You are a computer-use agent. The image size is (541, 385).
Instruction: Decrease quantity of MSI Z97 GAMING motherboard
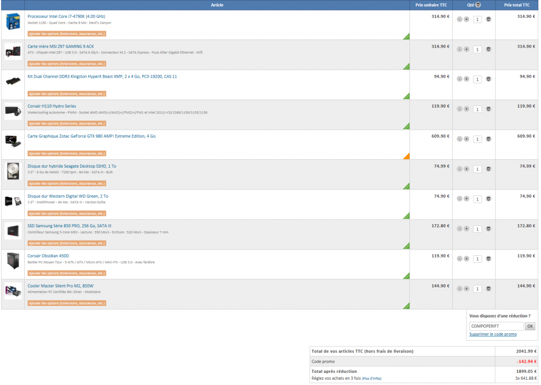[x=460, y=49]
